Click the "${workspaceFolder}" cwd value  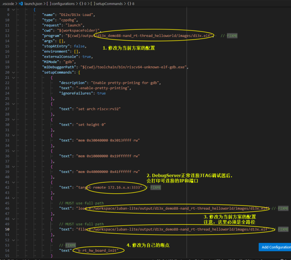pyautogui.click(x=78, y=30)
